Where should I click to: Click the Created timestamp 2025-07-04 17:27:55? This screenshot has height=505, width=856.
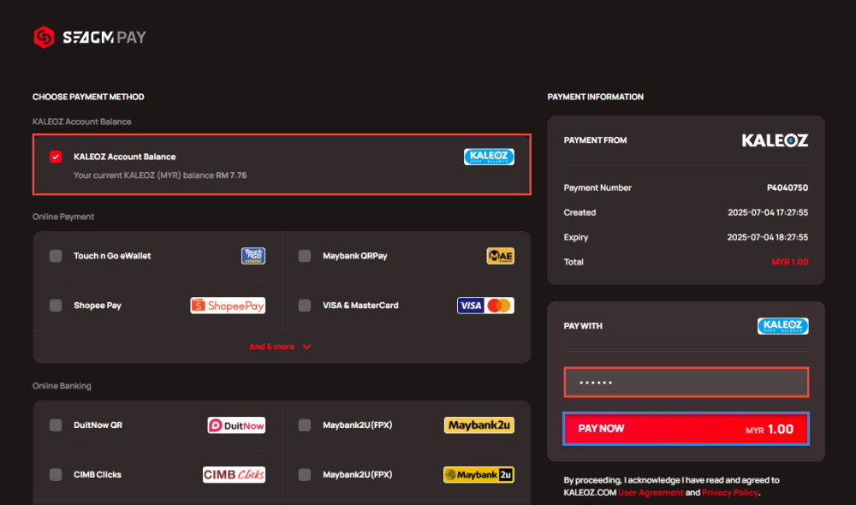768,212
